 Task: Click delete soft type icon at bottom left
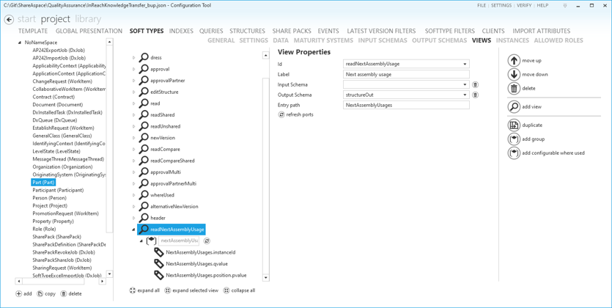click(64, 293)
